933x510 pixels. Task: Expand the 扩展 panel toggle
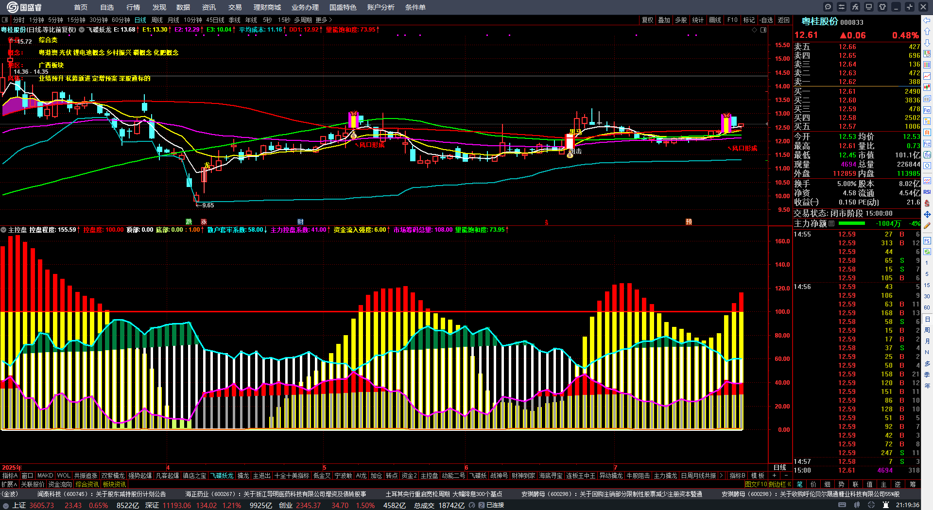[9, 484]
